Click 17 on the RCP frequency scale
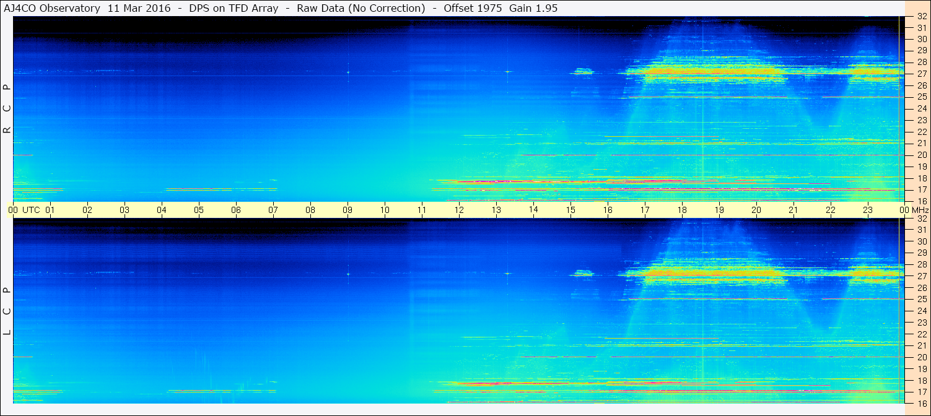931x416 pixels. point(921,189)
